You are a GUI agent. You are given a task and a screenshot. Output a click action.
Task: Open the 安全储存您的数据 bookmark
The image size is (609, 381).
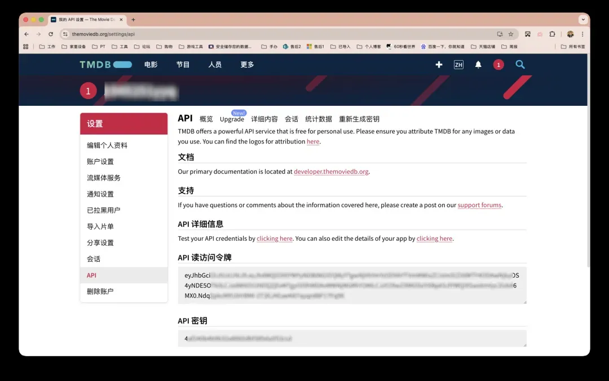tap(230, 47)
